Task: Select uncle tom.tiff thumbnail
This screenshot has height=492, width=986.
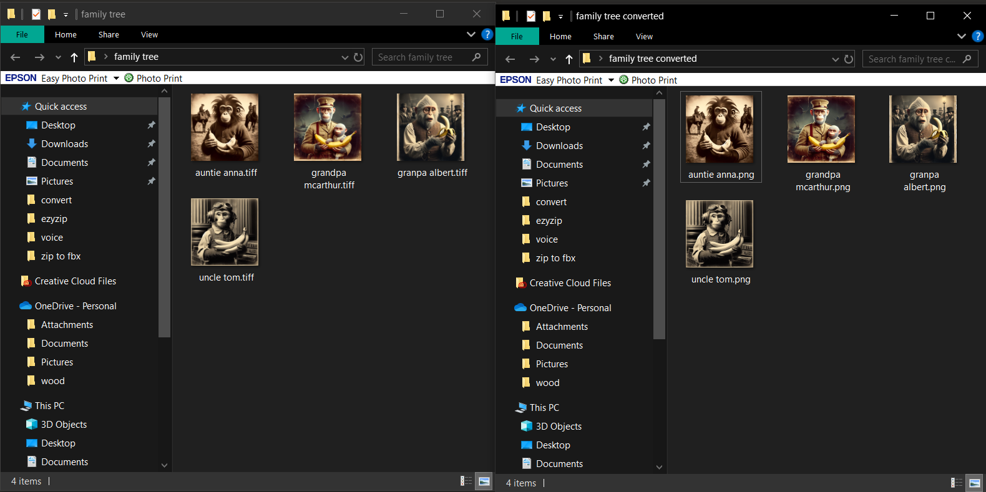Action: 225,232
